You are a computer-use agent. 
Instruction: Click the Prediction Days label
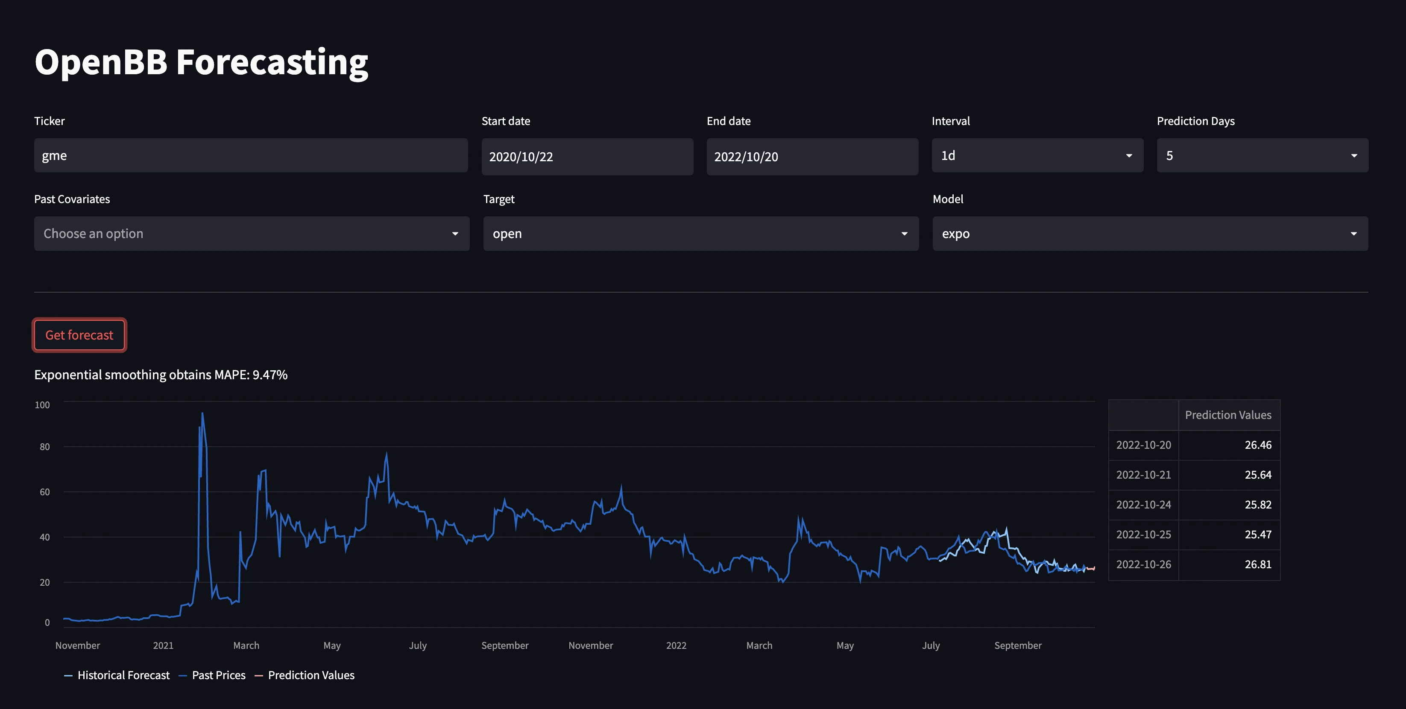point(1196,121)
